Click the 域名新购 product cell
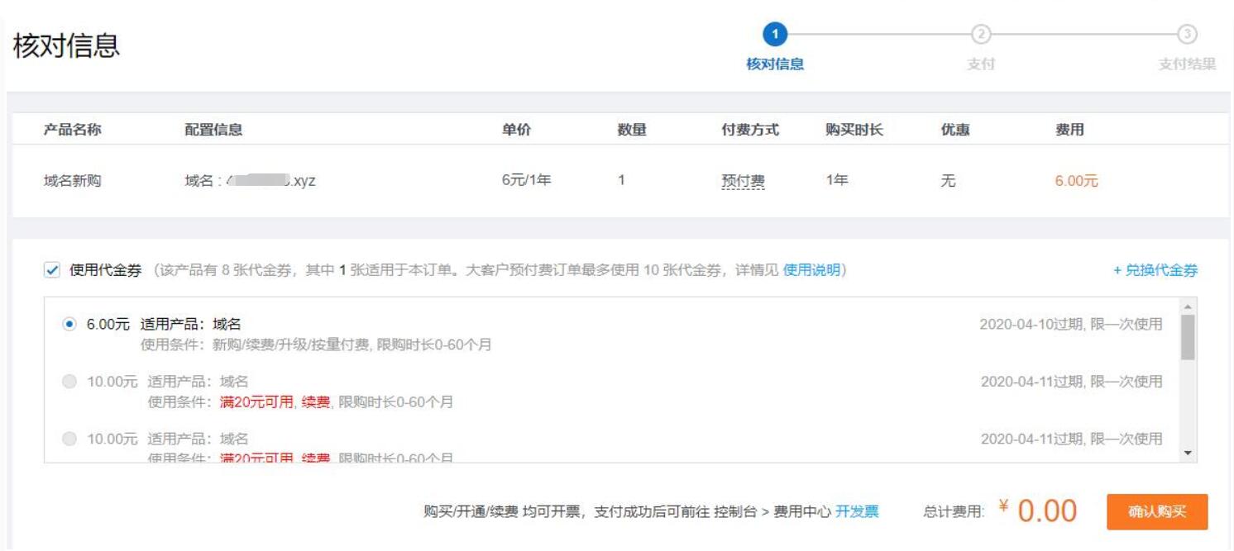 (x=73, y=181)
